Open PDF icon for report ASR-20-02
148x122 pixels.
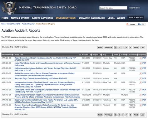[141, 73]
